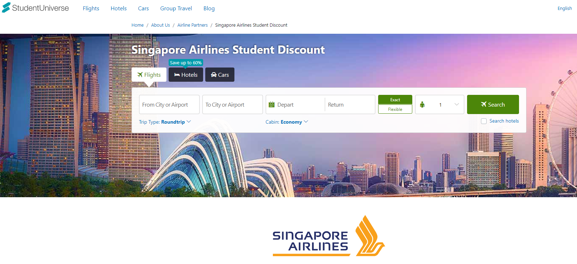Enable the Search hotels checkbox
Image resolution: width=577 pixels, height=264 pixels.
point(484,121)
